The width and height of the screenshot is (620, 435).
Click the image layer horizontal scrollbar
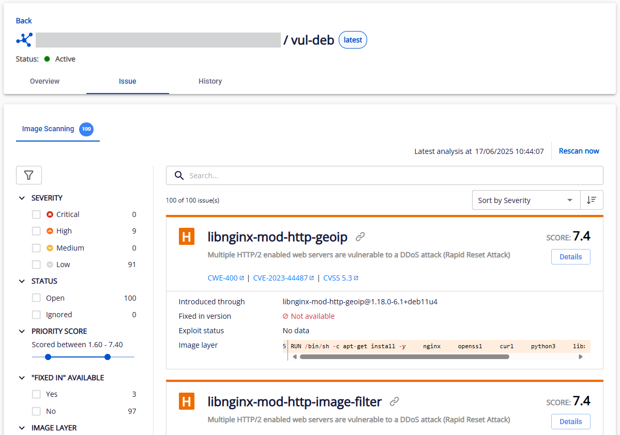coord(404,357)
